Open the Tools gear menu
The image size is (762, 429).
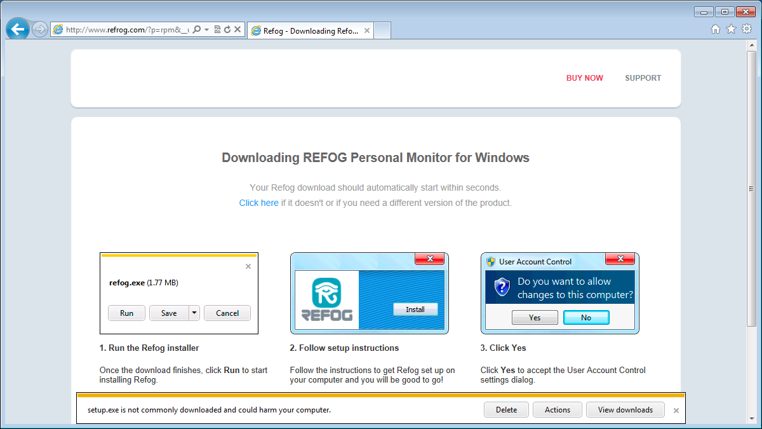click(x=747, y=29)
